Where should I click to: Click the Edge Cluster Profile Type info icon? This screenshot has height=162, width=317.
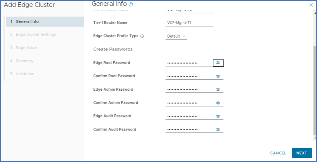(142, 36)
